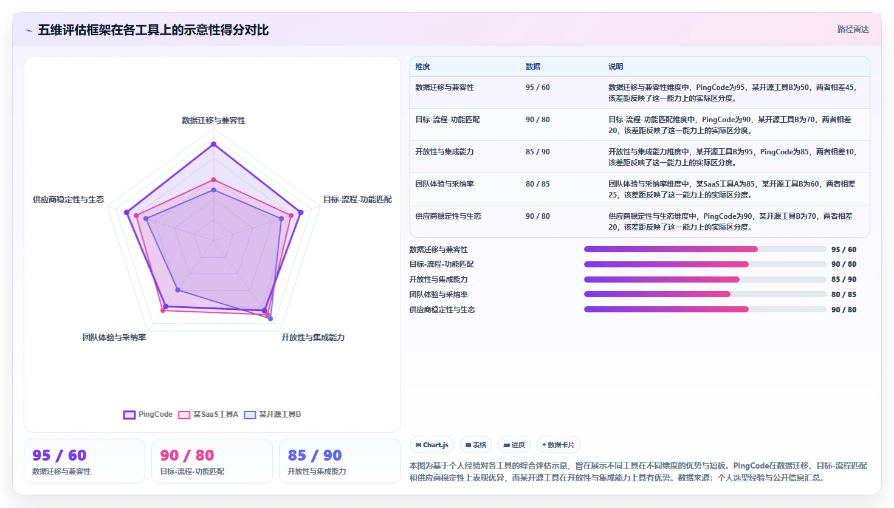Click 目标-流程-功能匹配 in the table's dimension column
Viewport: 894px width, 508px height.
tap(448, 120)
